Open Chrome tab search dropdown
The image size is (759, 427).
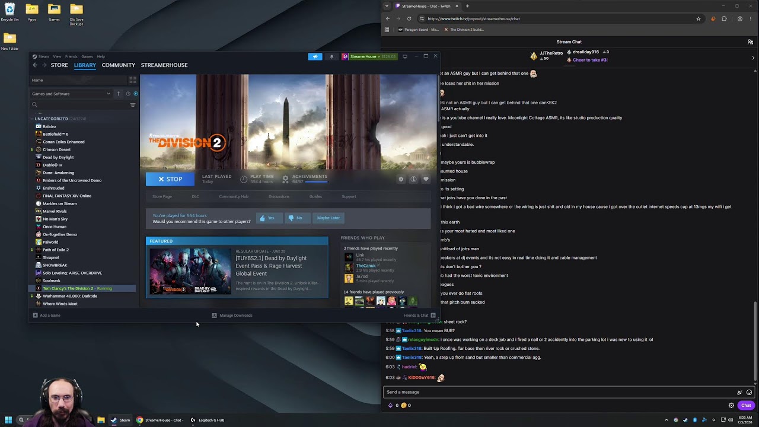click(387, 6)
